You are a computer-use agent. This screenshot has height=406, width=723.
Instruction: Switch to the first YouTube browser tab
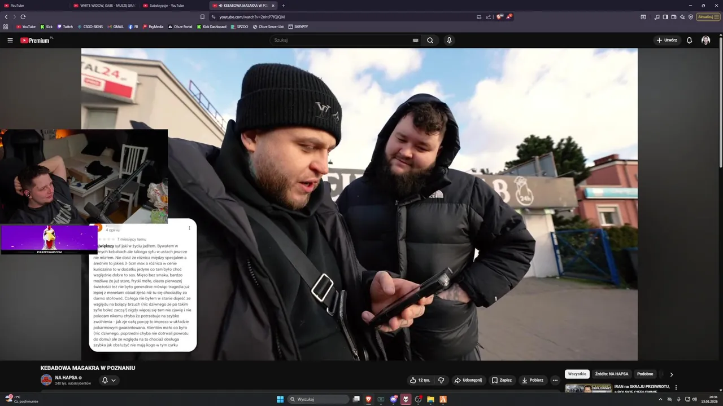(x=34, y=6)
